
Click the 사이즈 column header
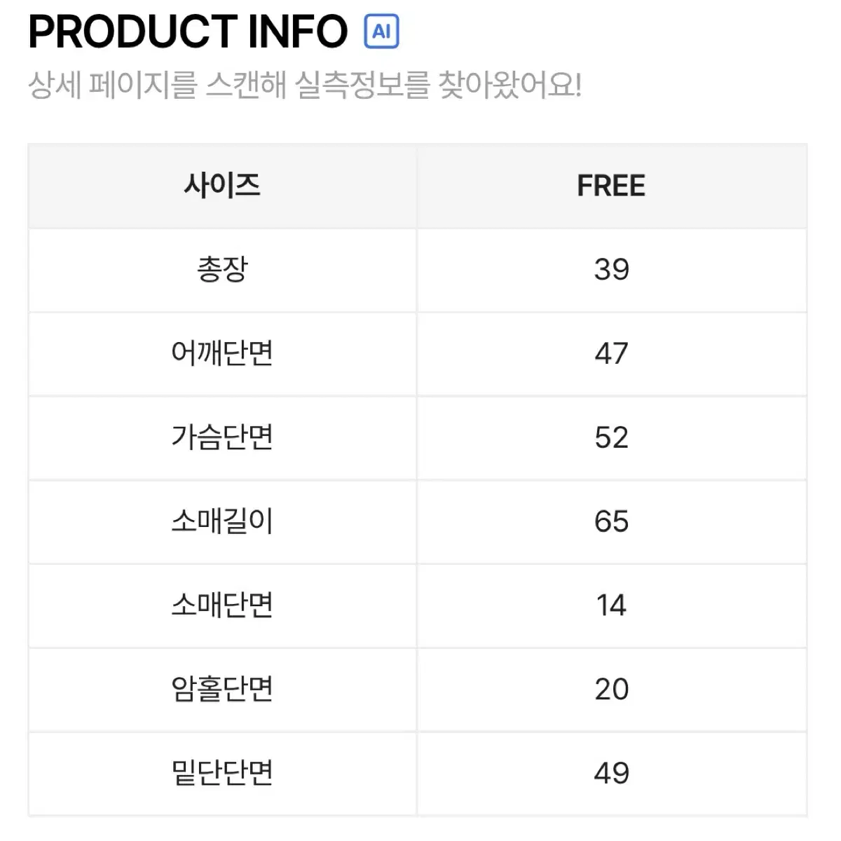tap(222, 186)
